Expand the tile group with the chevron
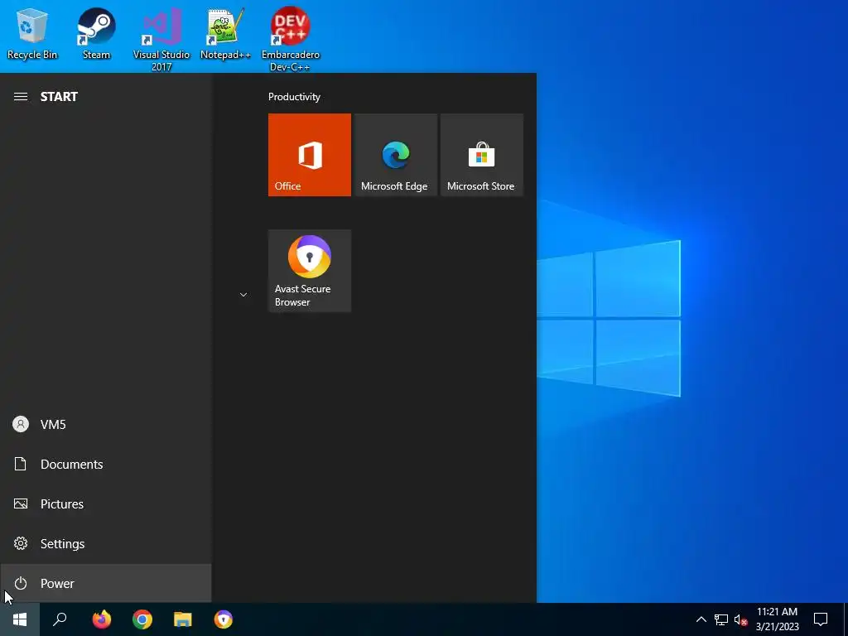Screen dimensions: 848x636 click(x=243, y=295)
